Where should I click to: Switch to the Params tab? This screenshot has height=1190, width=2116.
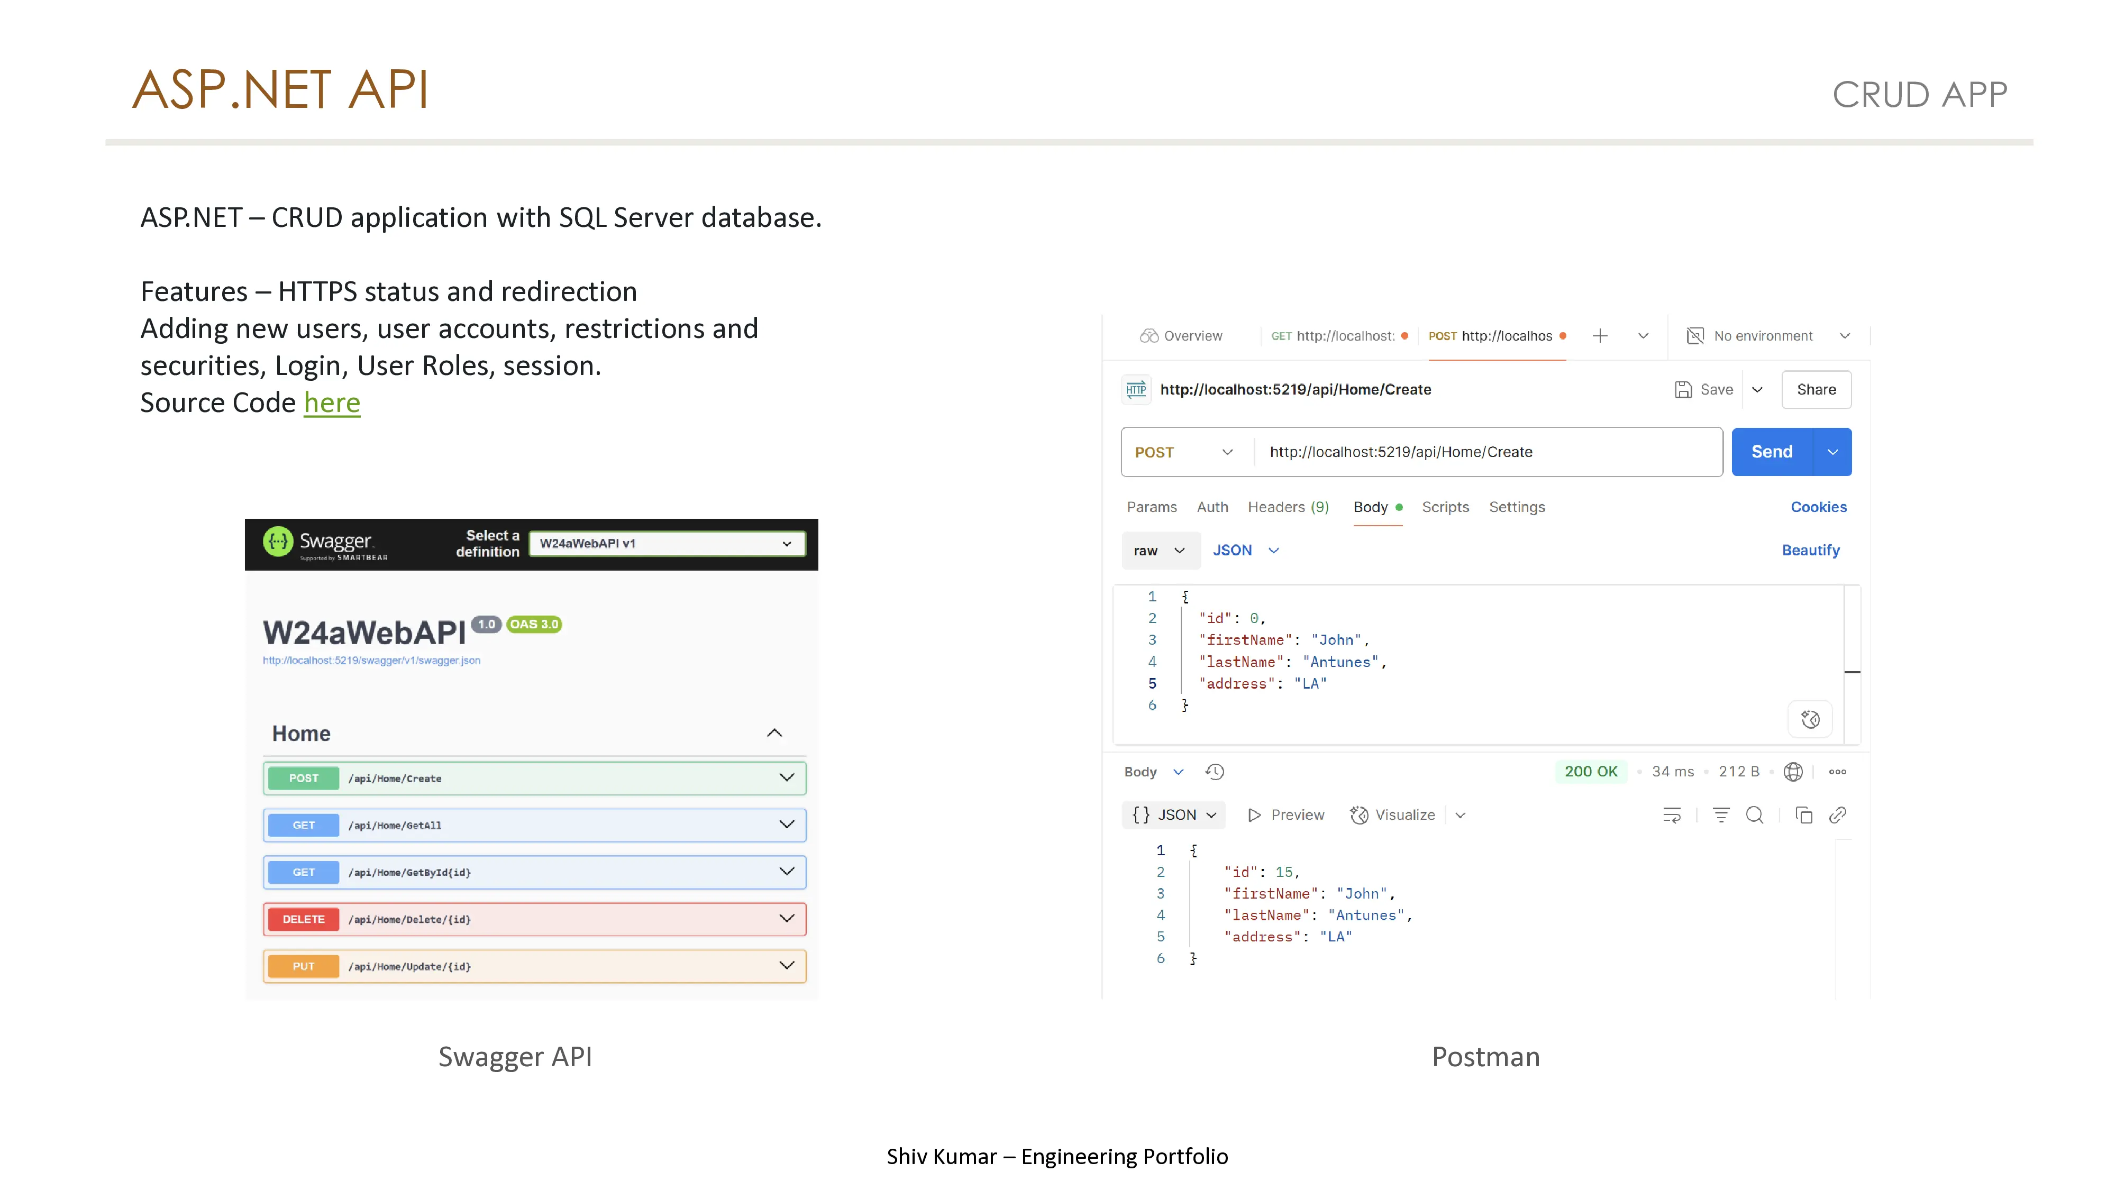pyautogui.click(x=1152, y=507)
